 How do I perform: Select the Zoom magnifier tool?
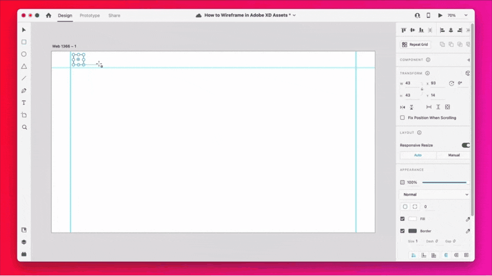(24, 127)
